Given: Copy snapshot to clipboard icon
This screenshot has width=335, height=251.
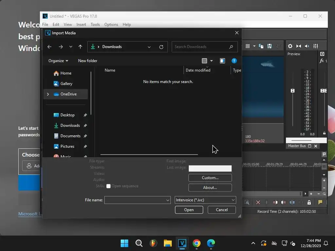Looking at the screenshot, I should point(261,46).
